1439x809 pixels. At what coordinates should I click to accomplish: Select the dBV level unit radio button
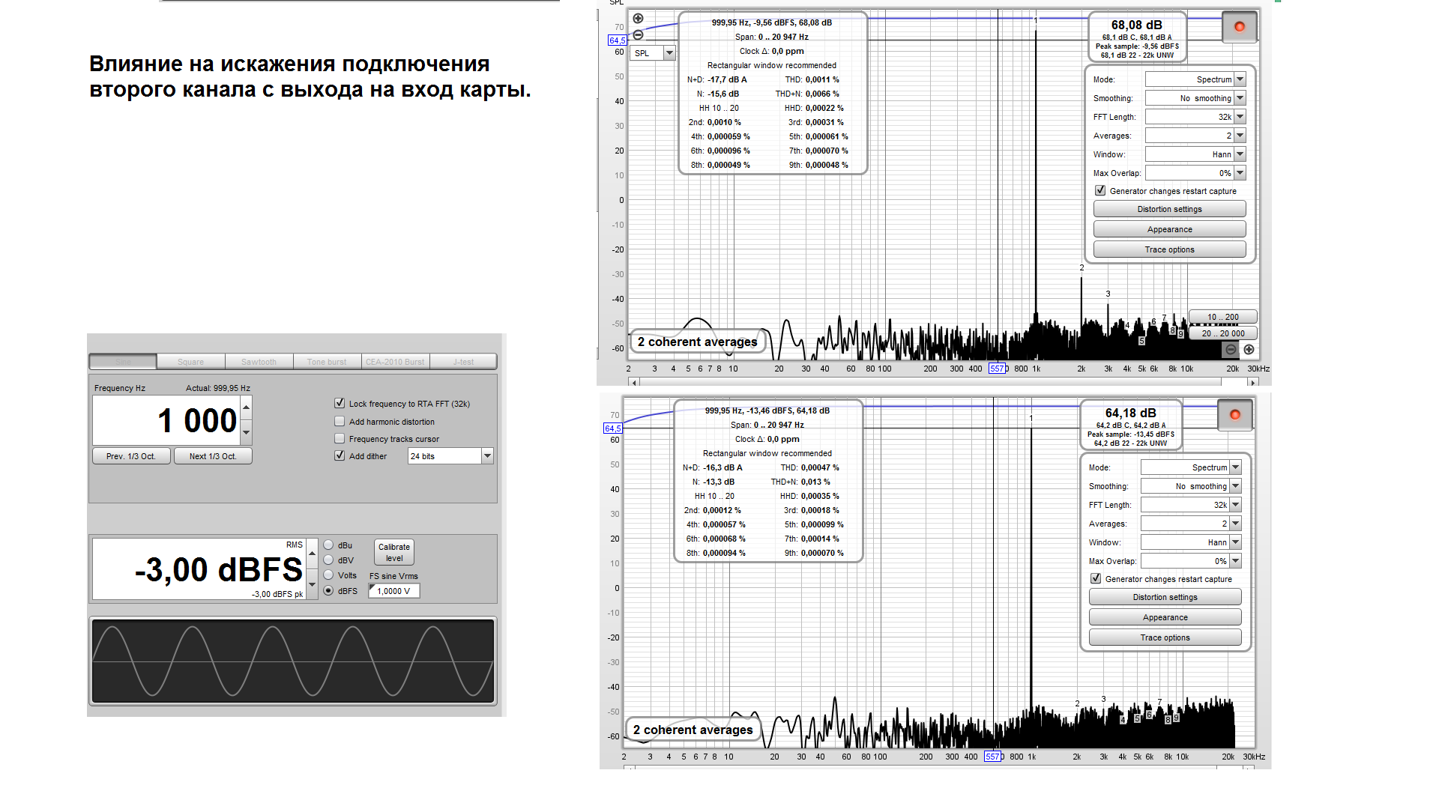[x=328, y=560]
